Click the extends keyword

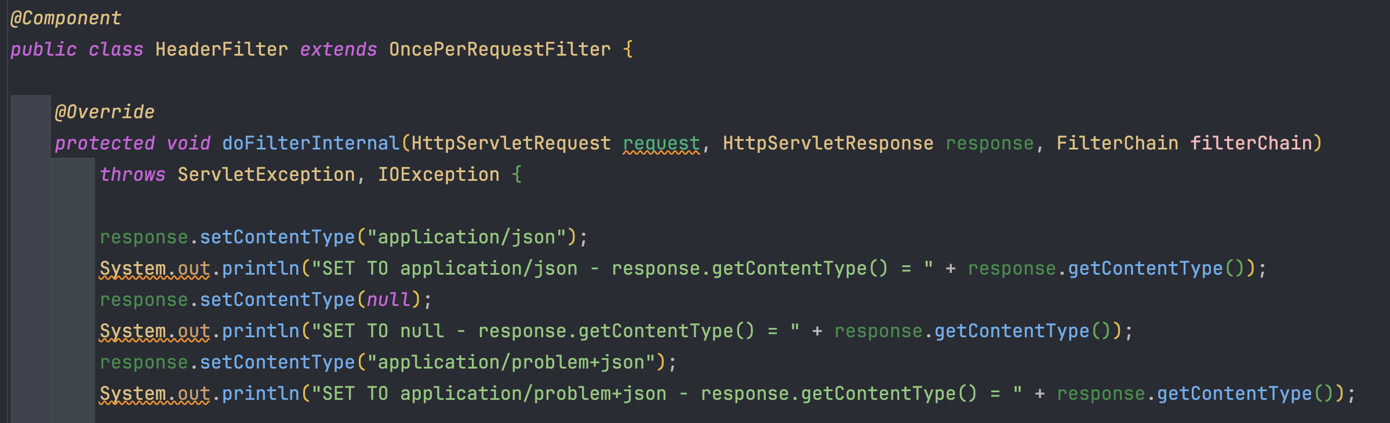click(339, 49)
